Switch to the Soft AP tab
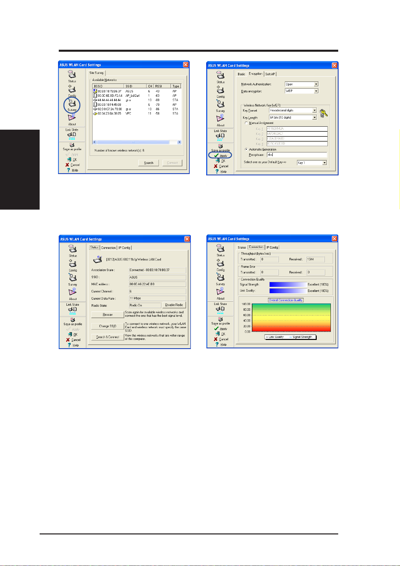The width and height of the screenshot is (400, 566). click(270, 74)
